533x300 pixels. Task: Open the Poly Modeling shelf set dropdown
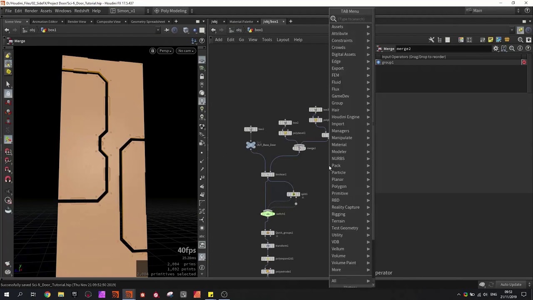173,11
